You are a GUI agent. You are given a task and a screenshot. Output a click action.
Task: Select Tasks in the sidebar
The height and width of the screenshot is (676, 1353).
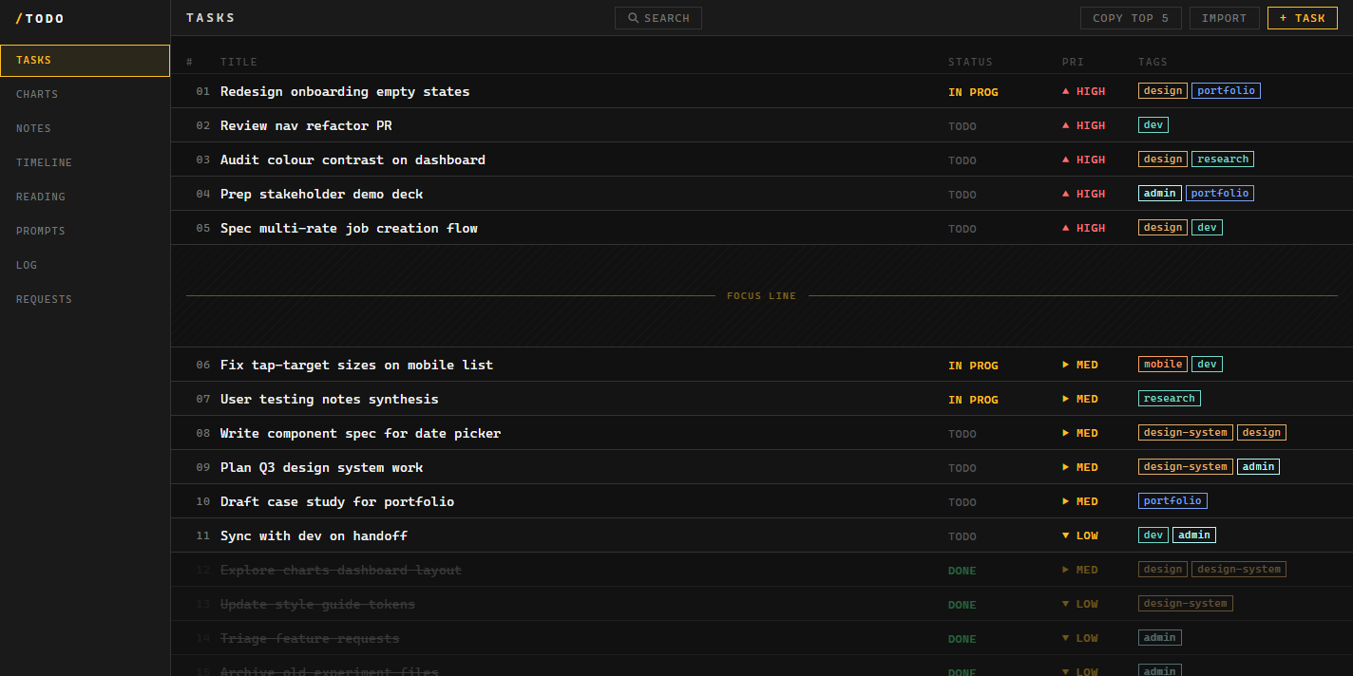click(85, 60)
